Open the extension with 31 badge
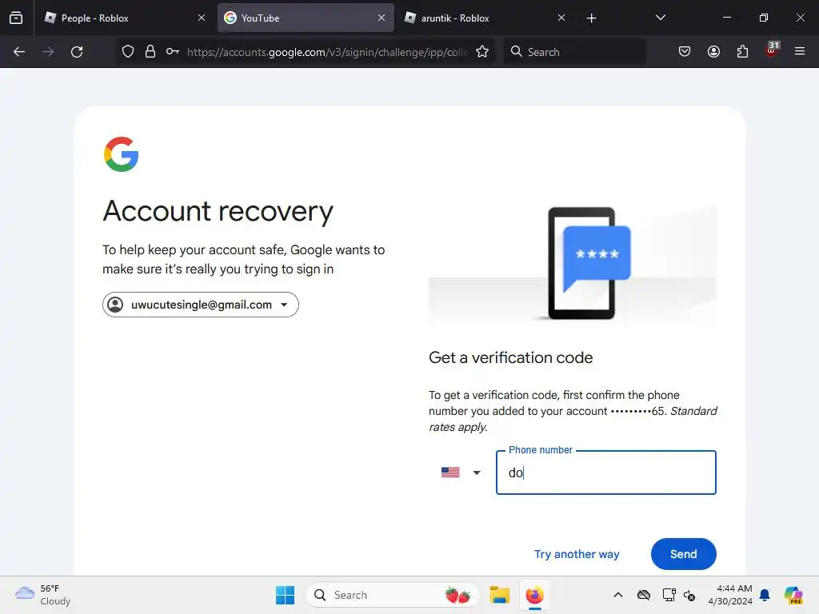The height and width of the screenshot is (614, 819). (772, 50)
